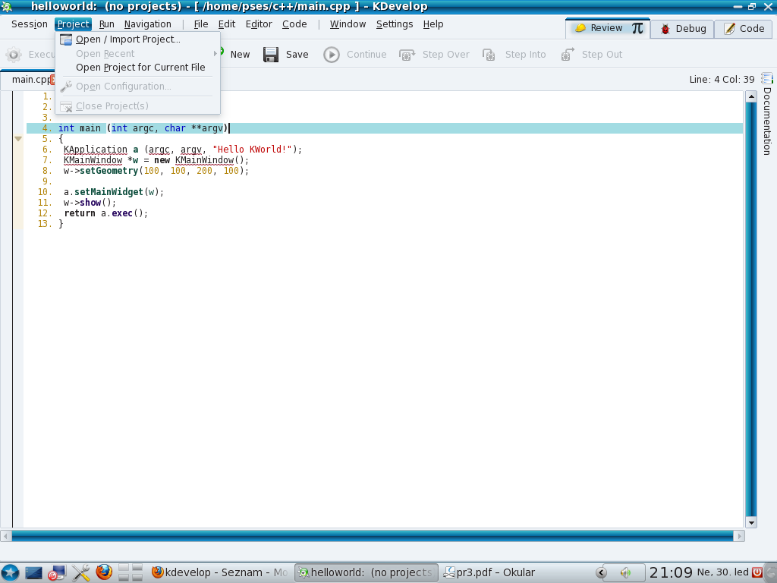Click the vertical scrollbar up arrow
This screenshot has height=583, width=777.
(x=751, y=96)
